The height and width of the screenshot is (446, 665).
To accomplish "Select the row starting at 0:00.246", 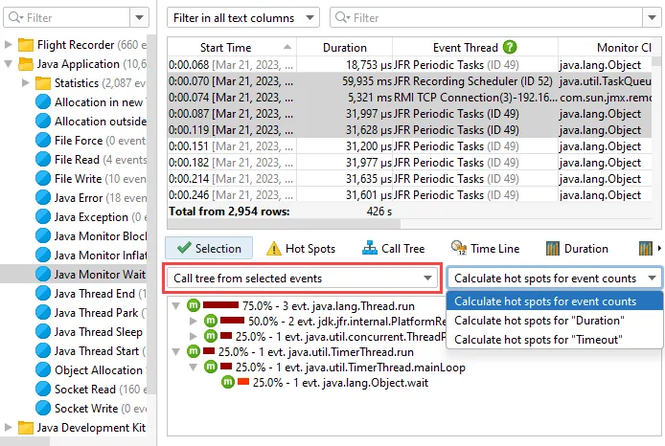I will [410, 195].
